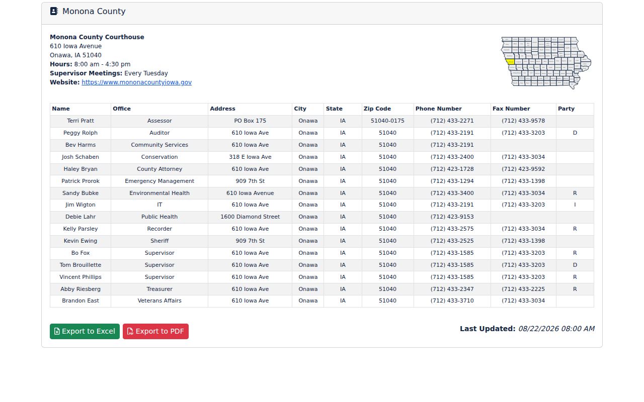Select the name Josh Schaben
This screenshot has width=644, height=402.
[x=80, y=157]
